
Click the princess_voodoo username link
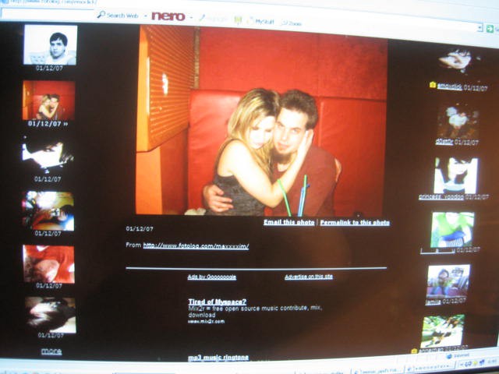pyautogui.click(x=441, y=197)
